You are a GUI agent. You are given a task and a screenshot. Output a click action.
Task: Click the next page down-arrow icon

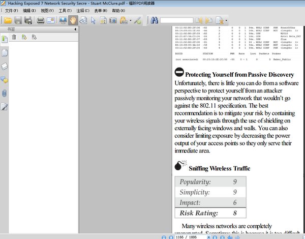tap(215, 237)
